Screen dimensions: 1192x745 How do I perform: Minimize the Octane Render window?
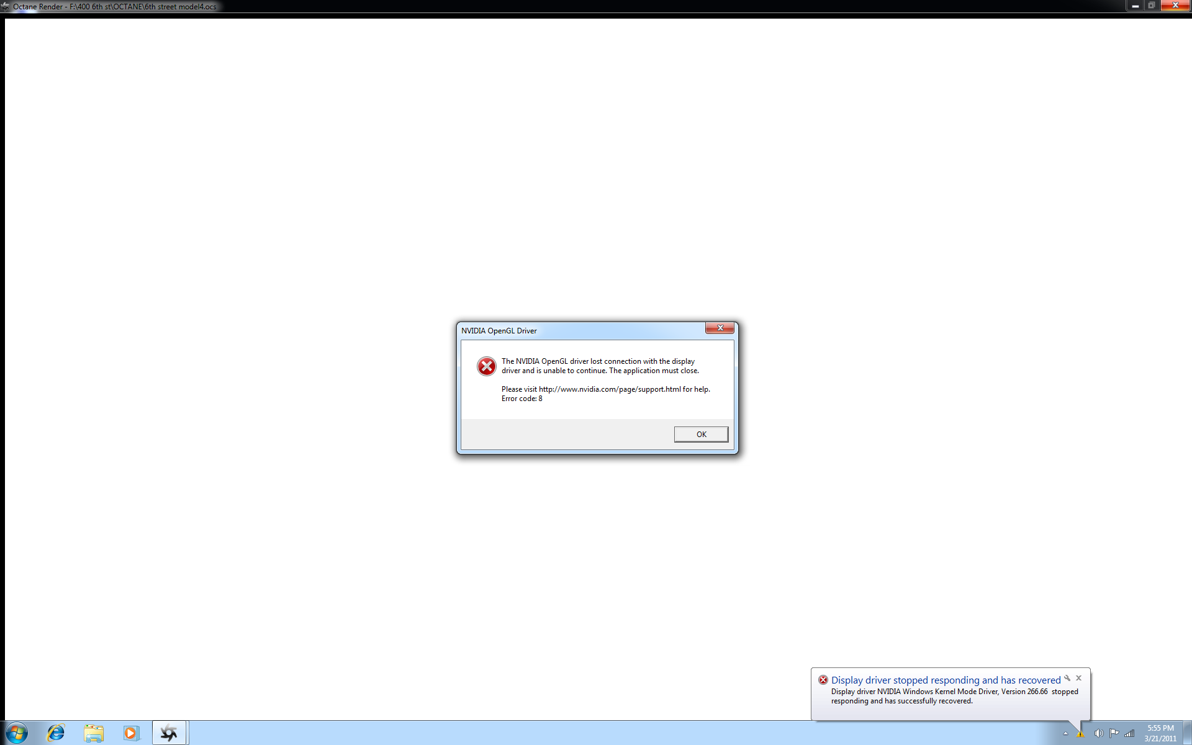[x=1136, y=6]
